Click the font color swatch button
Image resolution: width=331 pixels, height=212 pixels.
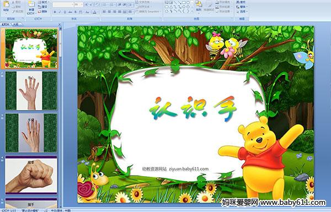(x=94, y=12)
